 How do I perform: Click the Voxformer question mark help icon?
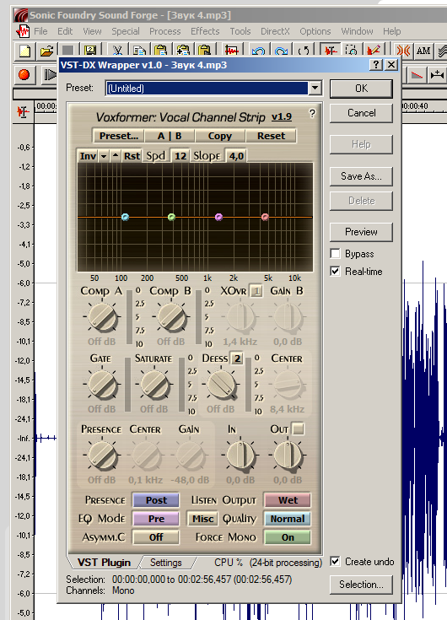coord(312,114)
